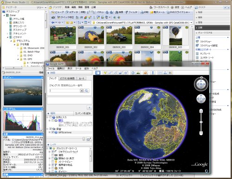
Task: Click the 検索 binoculars search icon in Zoner
Action: (119, 12)
